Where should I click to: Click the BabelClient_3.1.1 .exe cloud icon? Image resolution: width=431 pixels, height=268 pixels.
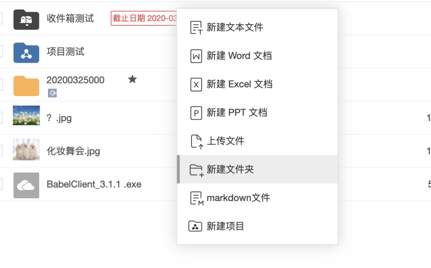26,185
